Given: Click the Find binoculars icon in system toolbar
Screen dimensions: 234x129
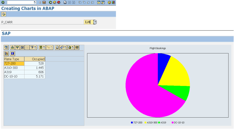Looking at the screenshot, I should (69, 3).
